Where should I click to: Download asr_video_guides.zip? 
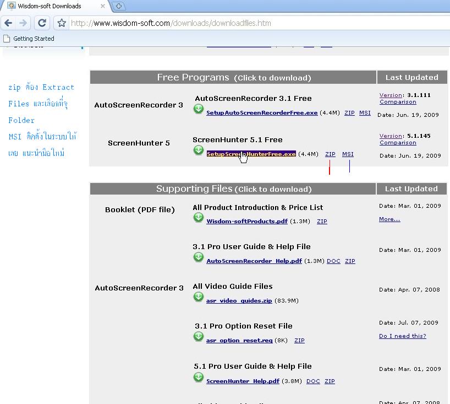239,300
